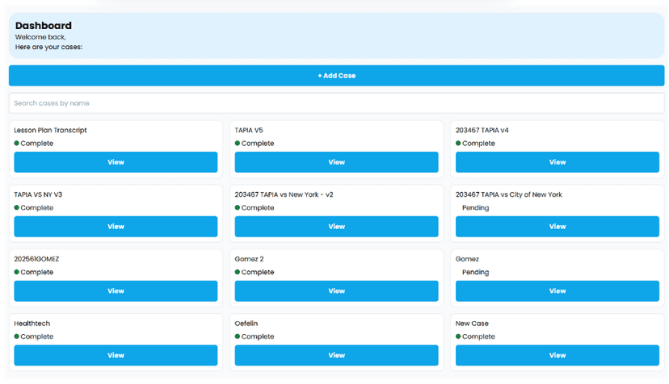Click the Pending status on Gomez card
The image size is (669, 384).
(x=475, y=273)
